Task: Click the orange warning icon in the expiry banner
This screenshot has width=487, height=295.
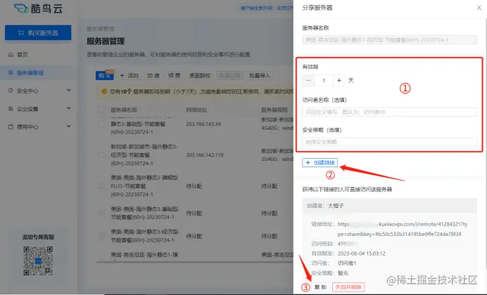Action: click(104, 91)
